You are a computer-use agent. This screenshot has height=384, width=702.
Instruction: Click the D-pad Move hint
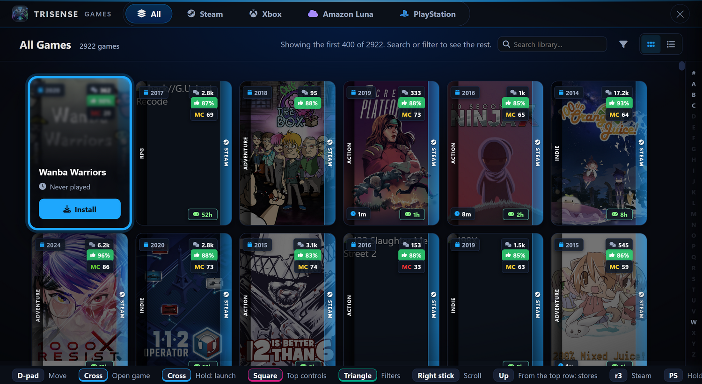click(40, 375)
